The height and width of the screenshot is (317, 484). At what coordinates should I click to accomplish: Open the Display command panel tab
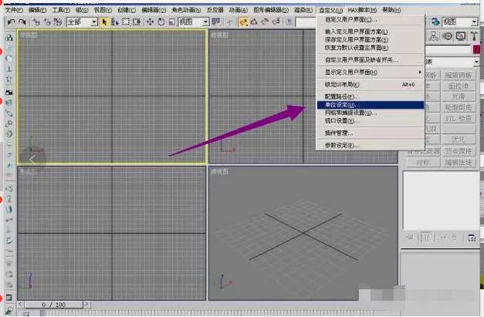click(x=461, y=36)
